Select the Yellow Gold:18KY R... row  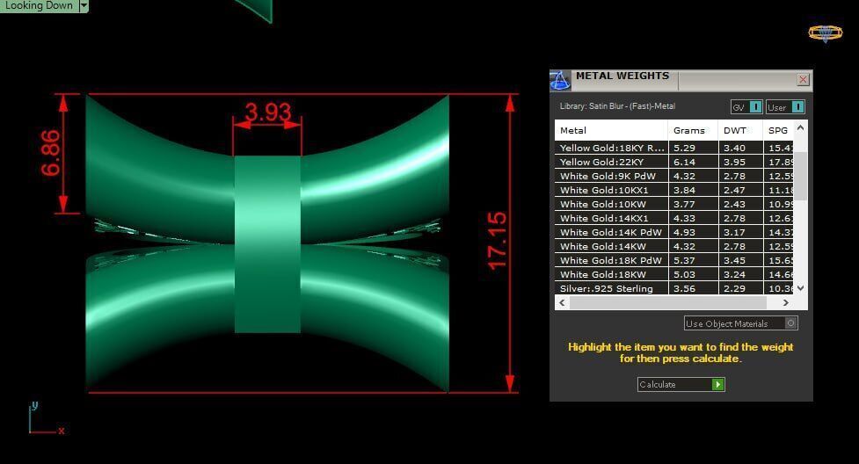pyautogui.click(x=673, y=148)
